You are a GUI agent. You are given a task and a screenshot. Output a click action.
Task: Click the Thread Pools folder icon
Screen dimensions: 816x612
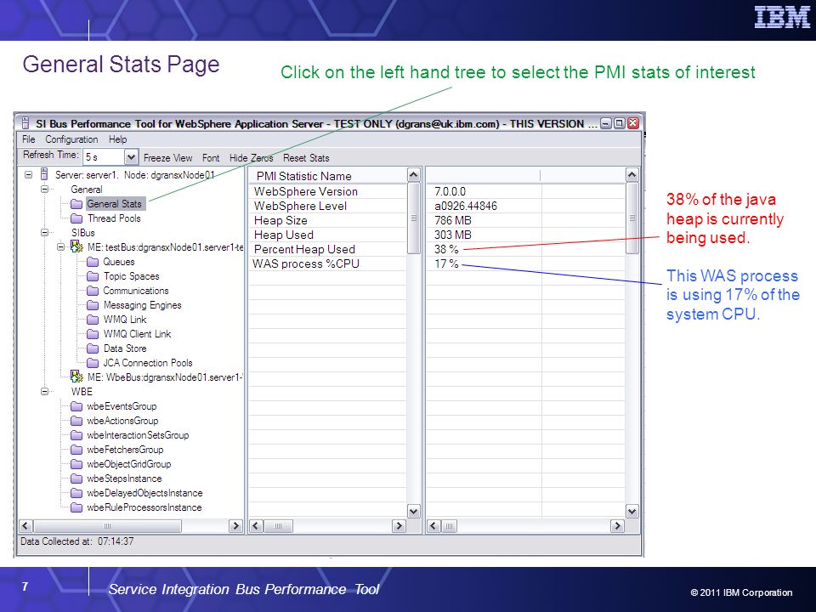76,218
